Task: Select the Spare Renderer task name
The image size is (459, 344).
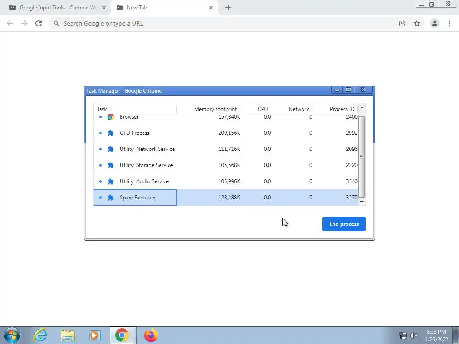Action: point(138,198)
